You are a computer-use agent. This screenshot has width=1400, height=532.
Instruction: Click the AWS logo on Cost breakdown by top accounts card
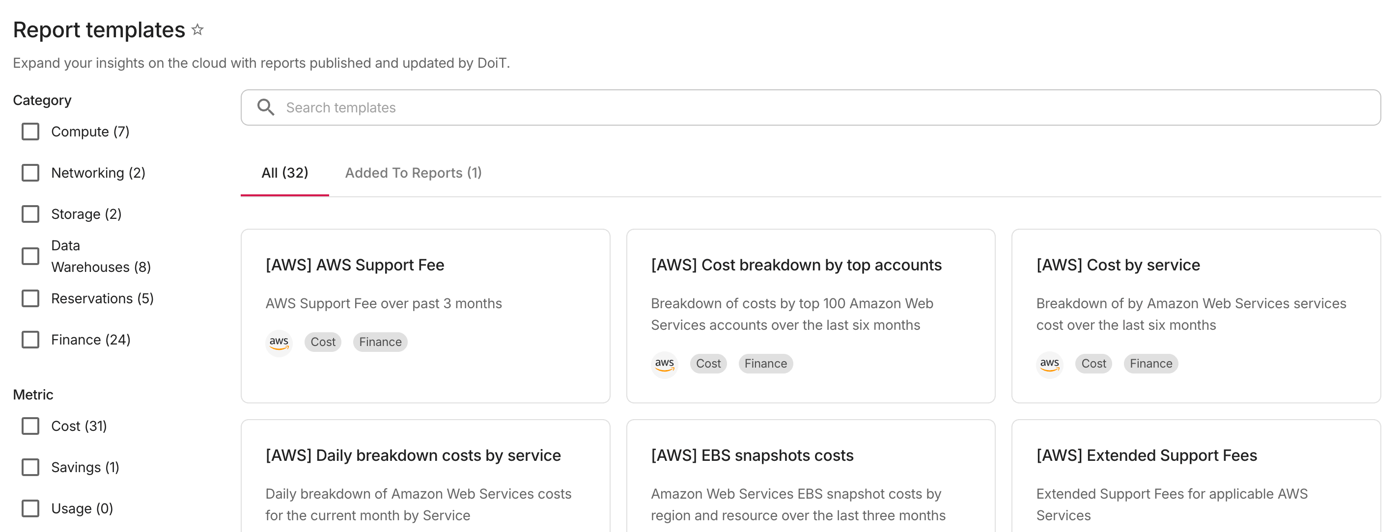(x=664, y=364)
